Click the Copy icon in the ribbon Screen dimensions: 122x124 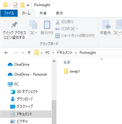(x=33, y=24)
